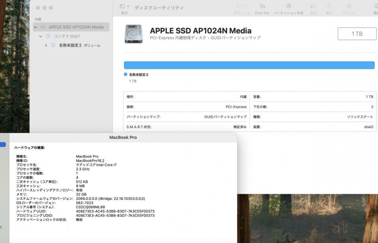Click the blue disk usage bar
Image resolution: width=378 pixels, height=243 pixels.
(x=249, y=65)
